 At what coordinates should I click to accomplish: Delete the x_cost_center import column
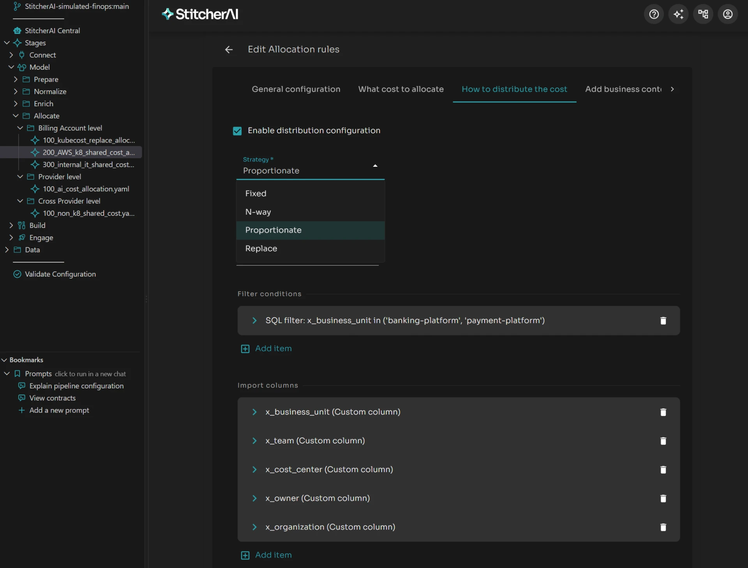pos(663,470)
